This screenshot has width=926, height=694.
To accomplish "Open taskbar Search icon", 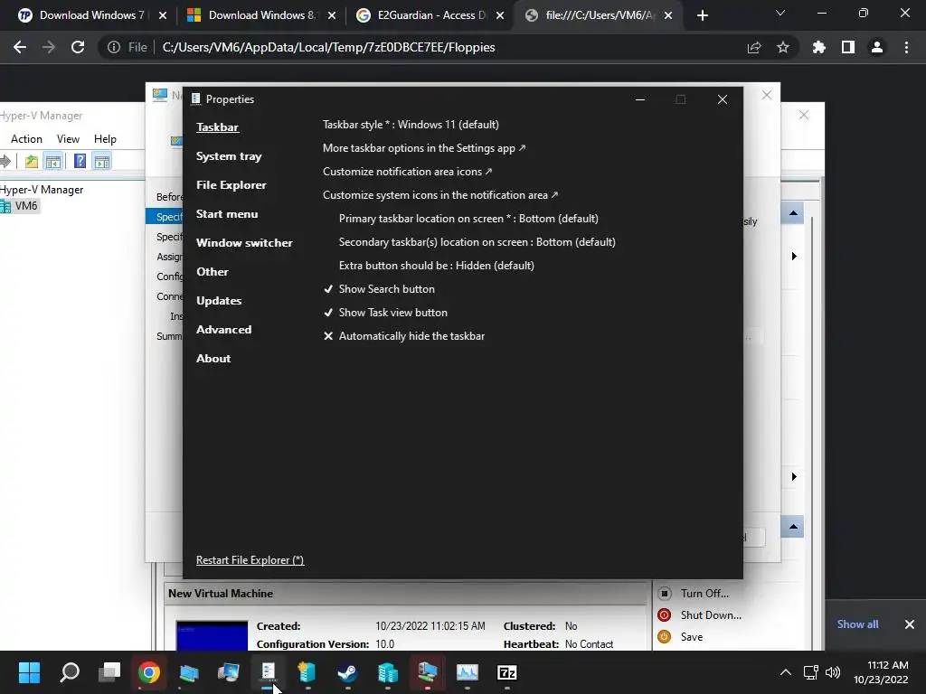I will click(x=70, y=672).
